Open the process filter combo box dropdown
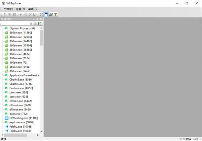 (x=31, y=23)
